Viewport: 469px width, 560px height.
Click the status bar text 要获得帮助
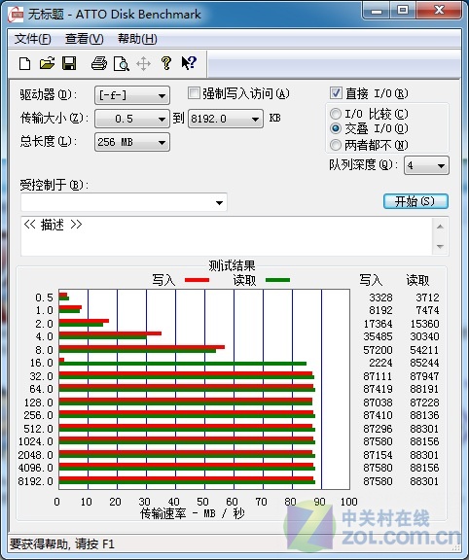point(61,543)
